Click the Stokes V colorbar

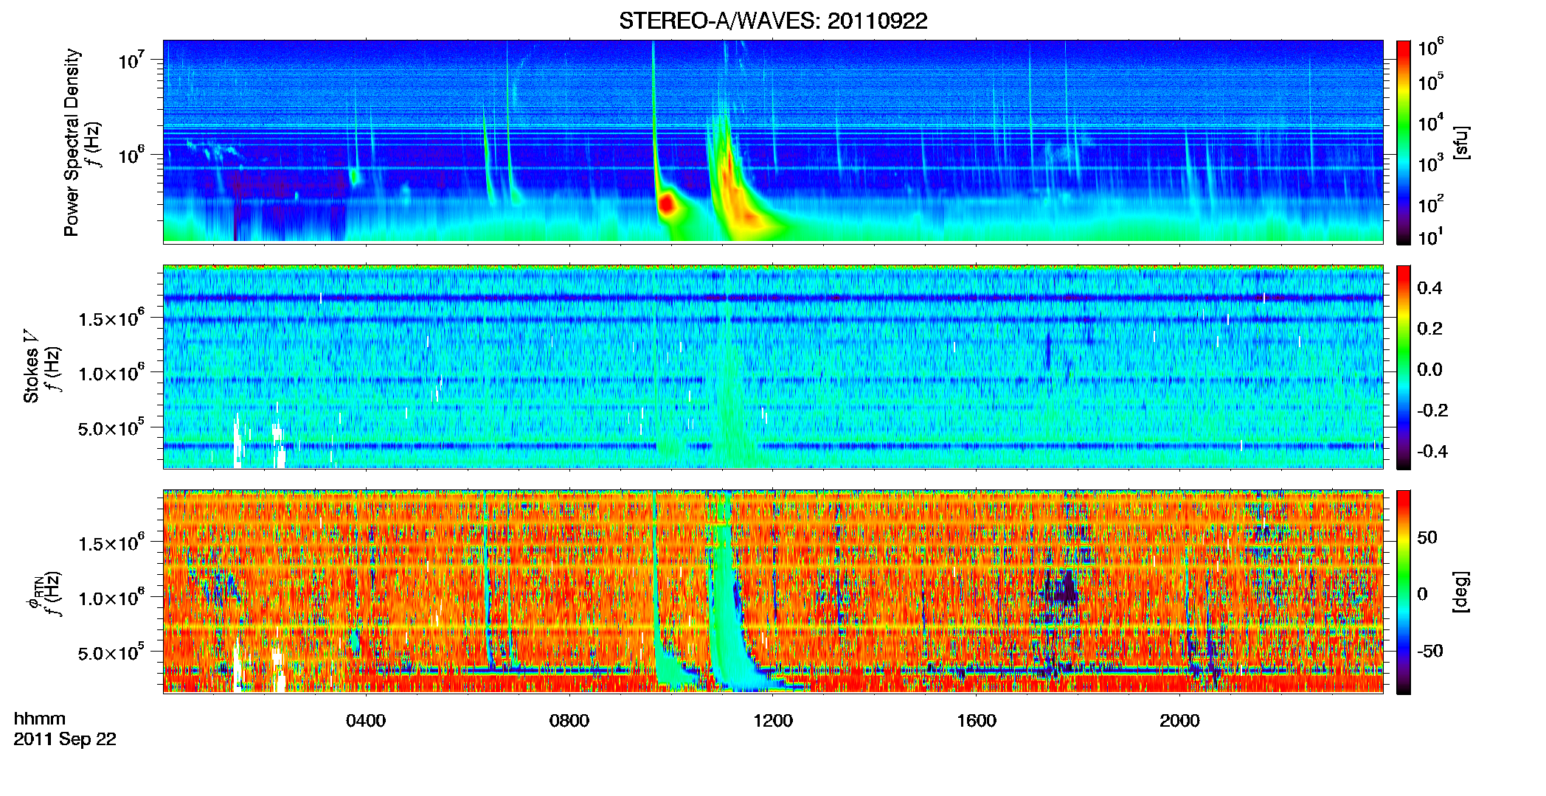click(1404, 367)
